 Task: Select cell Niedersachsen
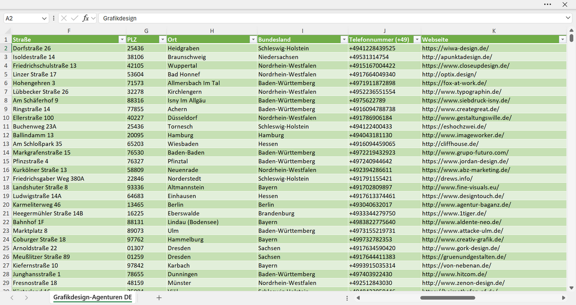coord(302,57)
